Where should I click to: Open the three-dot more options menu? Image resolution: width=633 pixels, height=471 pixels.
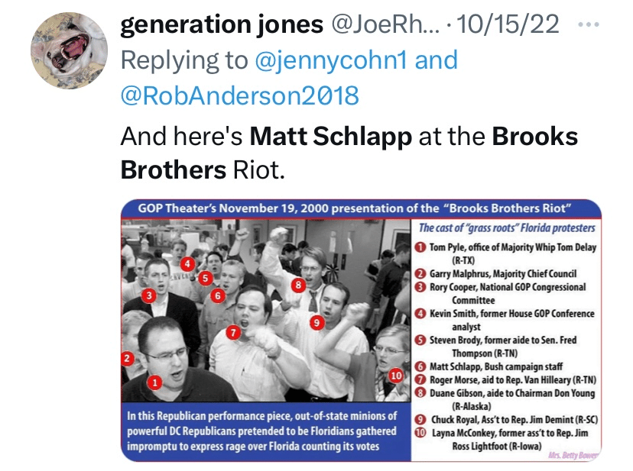586,24
